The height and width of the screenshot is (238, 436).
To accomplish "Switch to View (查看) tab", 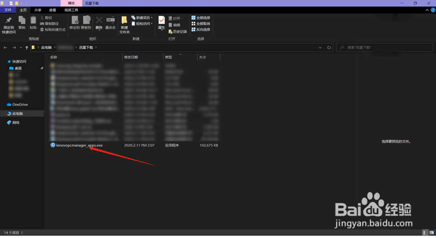I will tap(53, 10).
